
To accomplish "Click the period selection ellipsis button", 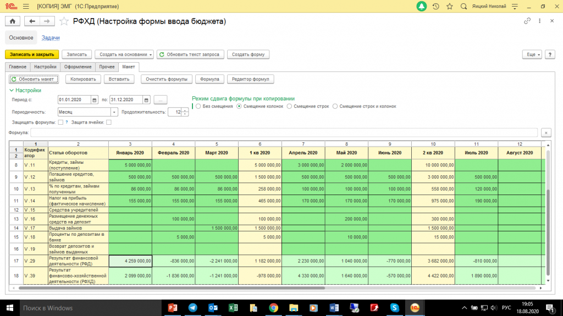I will click(x=161, y=100).
